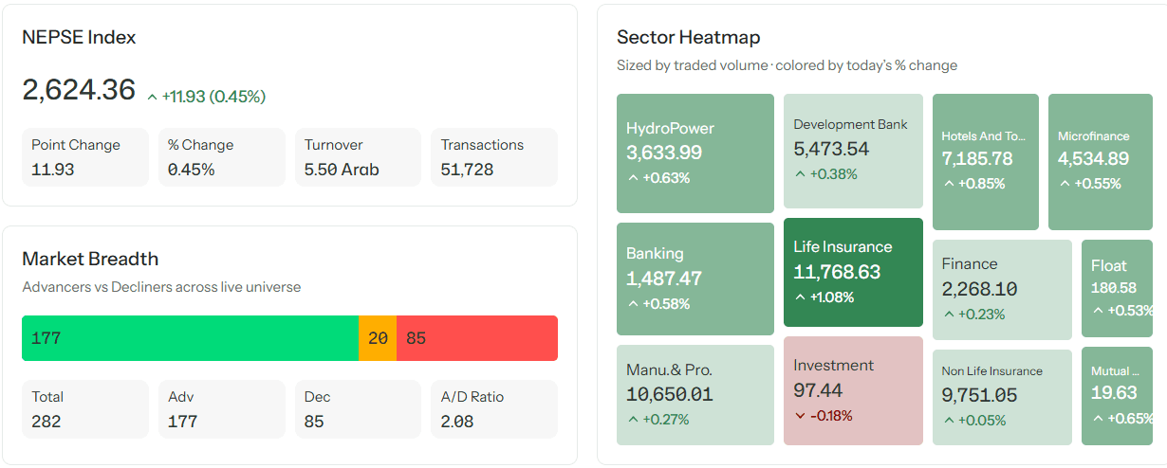Screen dimensions: 1167x468
Task: Click the Microfinance sector tile
Action: 1102,162
